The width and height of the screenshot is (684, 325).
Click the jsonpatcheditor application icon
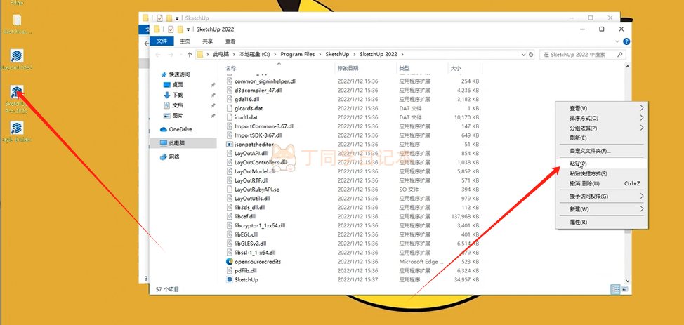[x=229, y=144]
